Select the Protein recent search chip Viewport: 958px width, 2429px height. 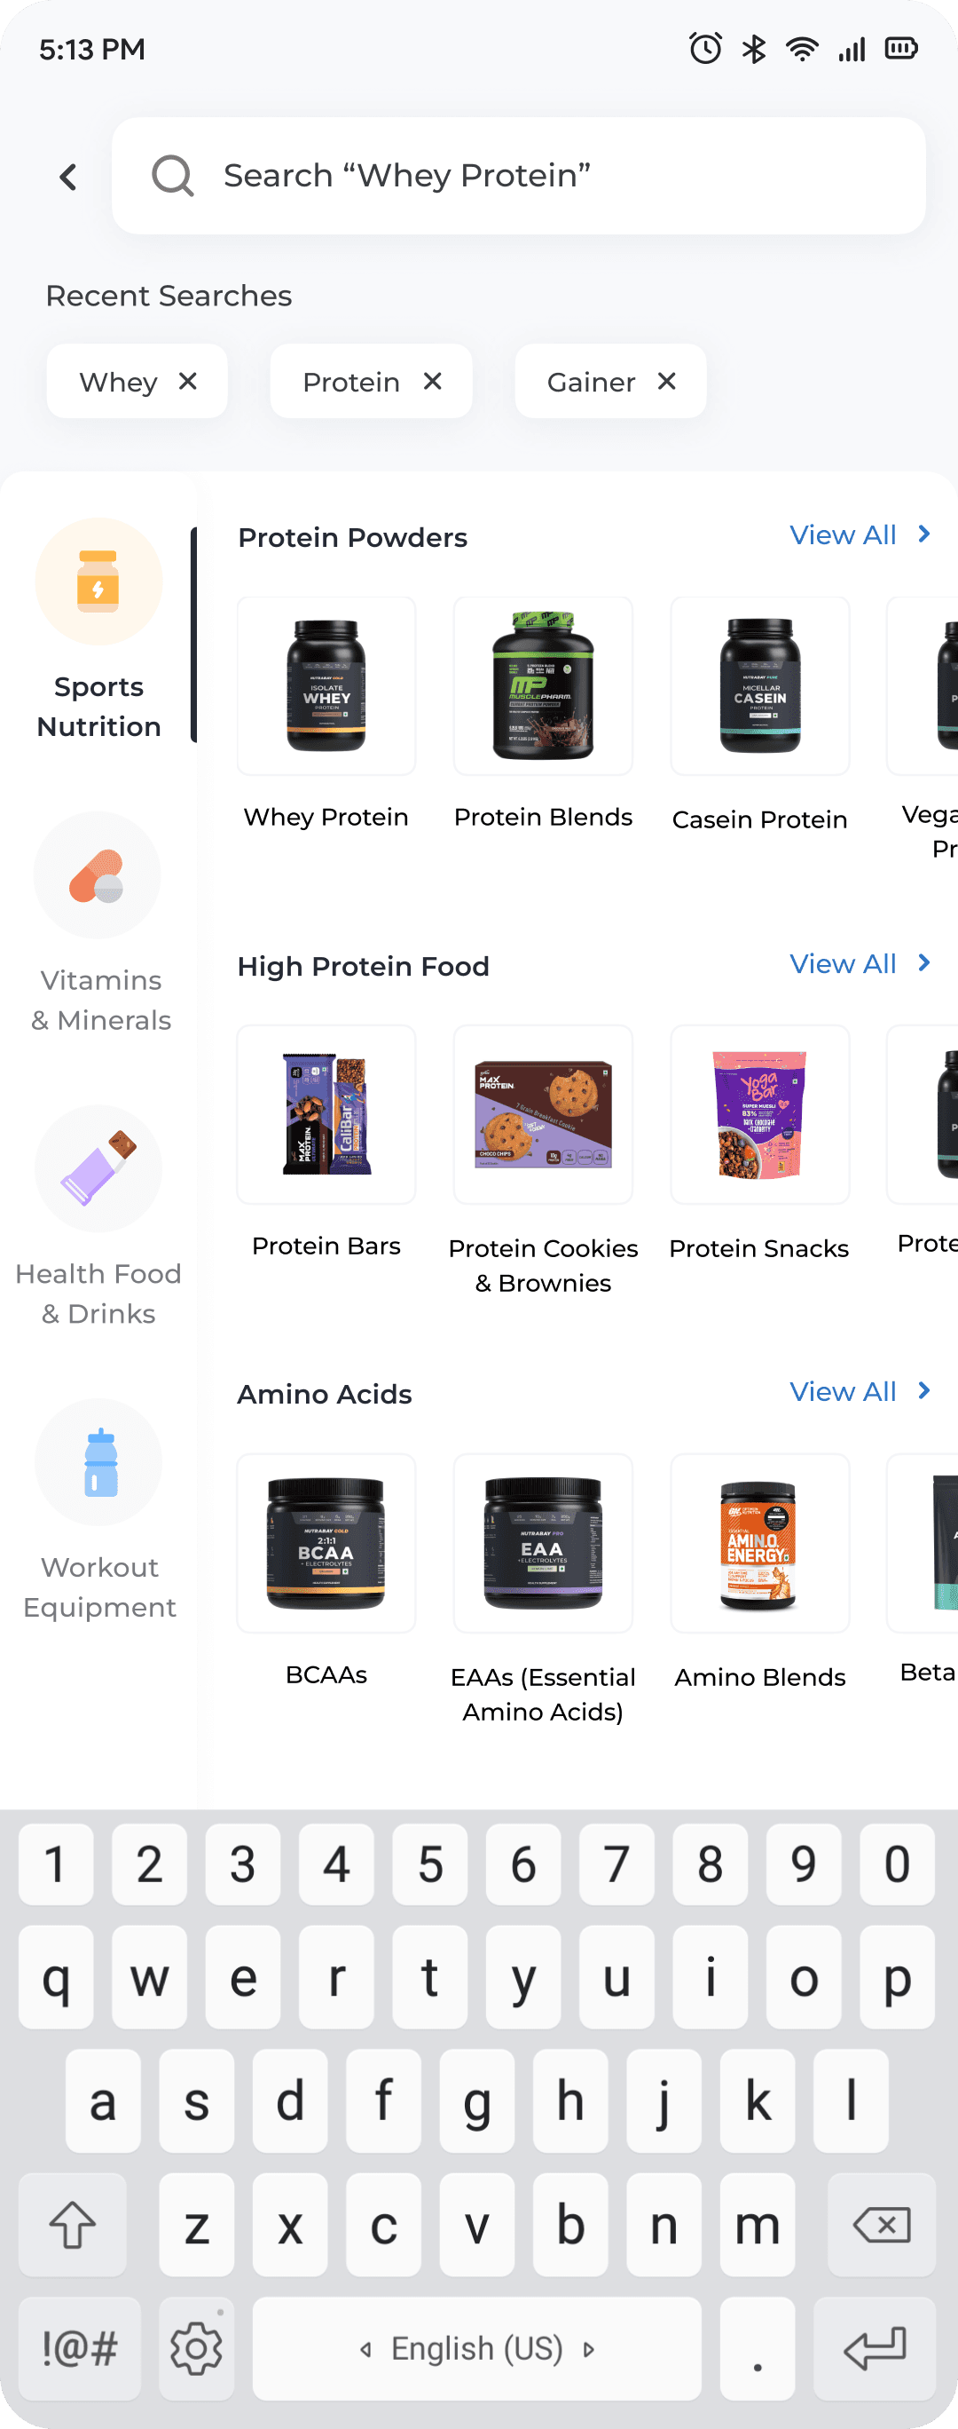[x=351, y=382]
